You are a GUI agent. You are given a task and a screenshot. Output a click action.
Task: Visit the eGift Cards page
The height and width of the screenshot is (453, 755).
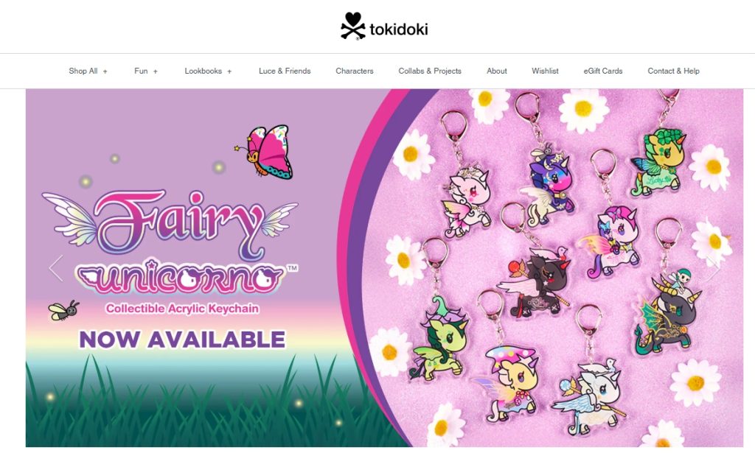[x=603, y=71]
